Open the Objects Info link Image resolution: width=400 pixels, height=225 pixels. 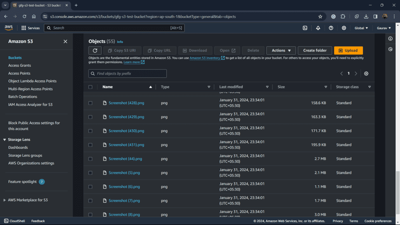120,42
